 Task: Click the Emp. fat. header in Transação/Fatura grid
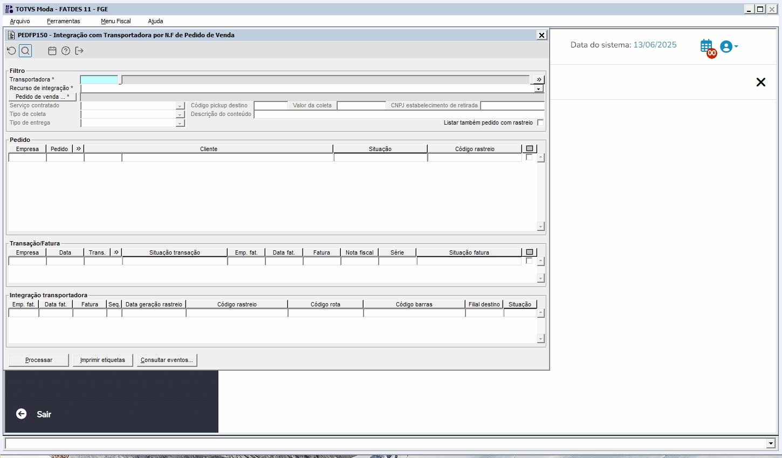coord(246,252)
